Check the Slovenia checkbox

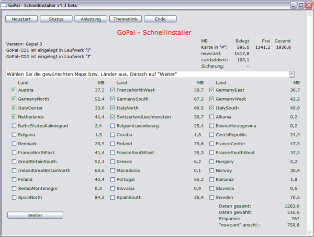pyautogui.click(x=211, y=188)
